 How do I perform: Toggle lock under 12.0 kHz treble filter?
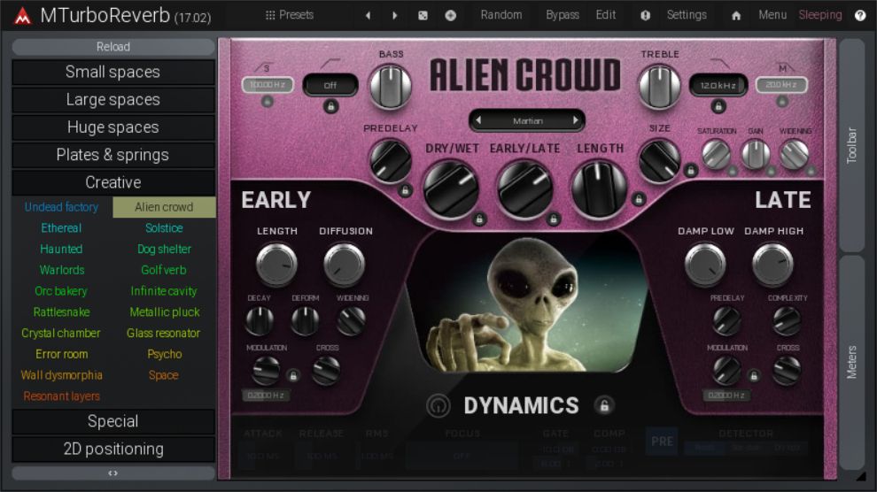click(x=718, y=106)
